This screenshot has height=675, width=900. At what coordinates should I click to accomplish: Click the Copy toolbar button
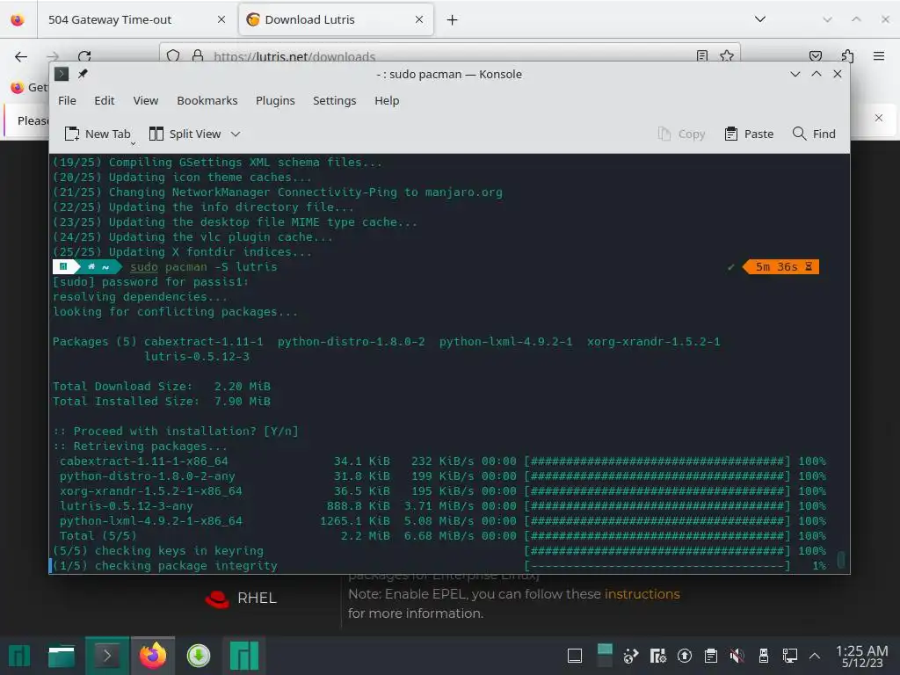click(681, 134)
